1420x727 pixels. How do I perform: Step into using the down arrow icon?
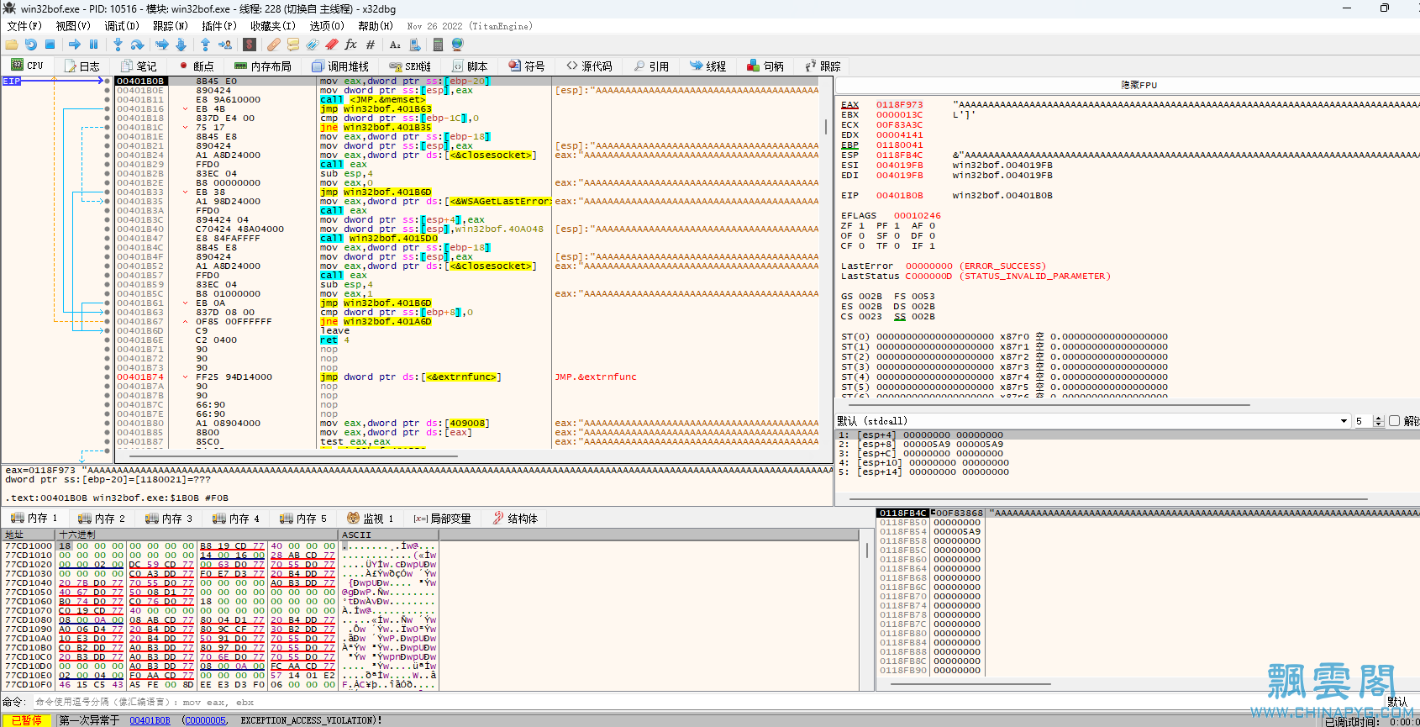pyautogui.click(x=118, y=45)
